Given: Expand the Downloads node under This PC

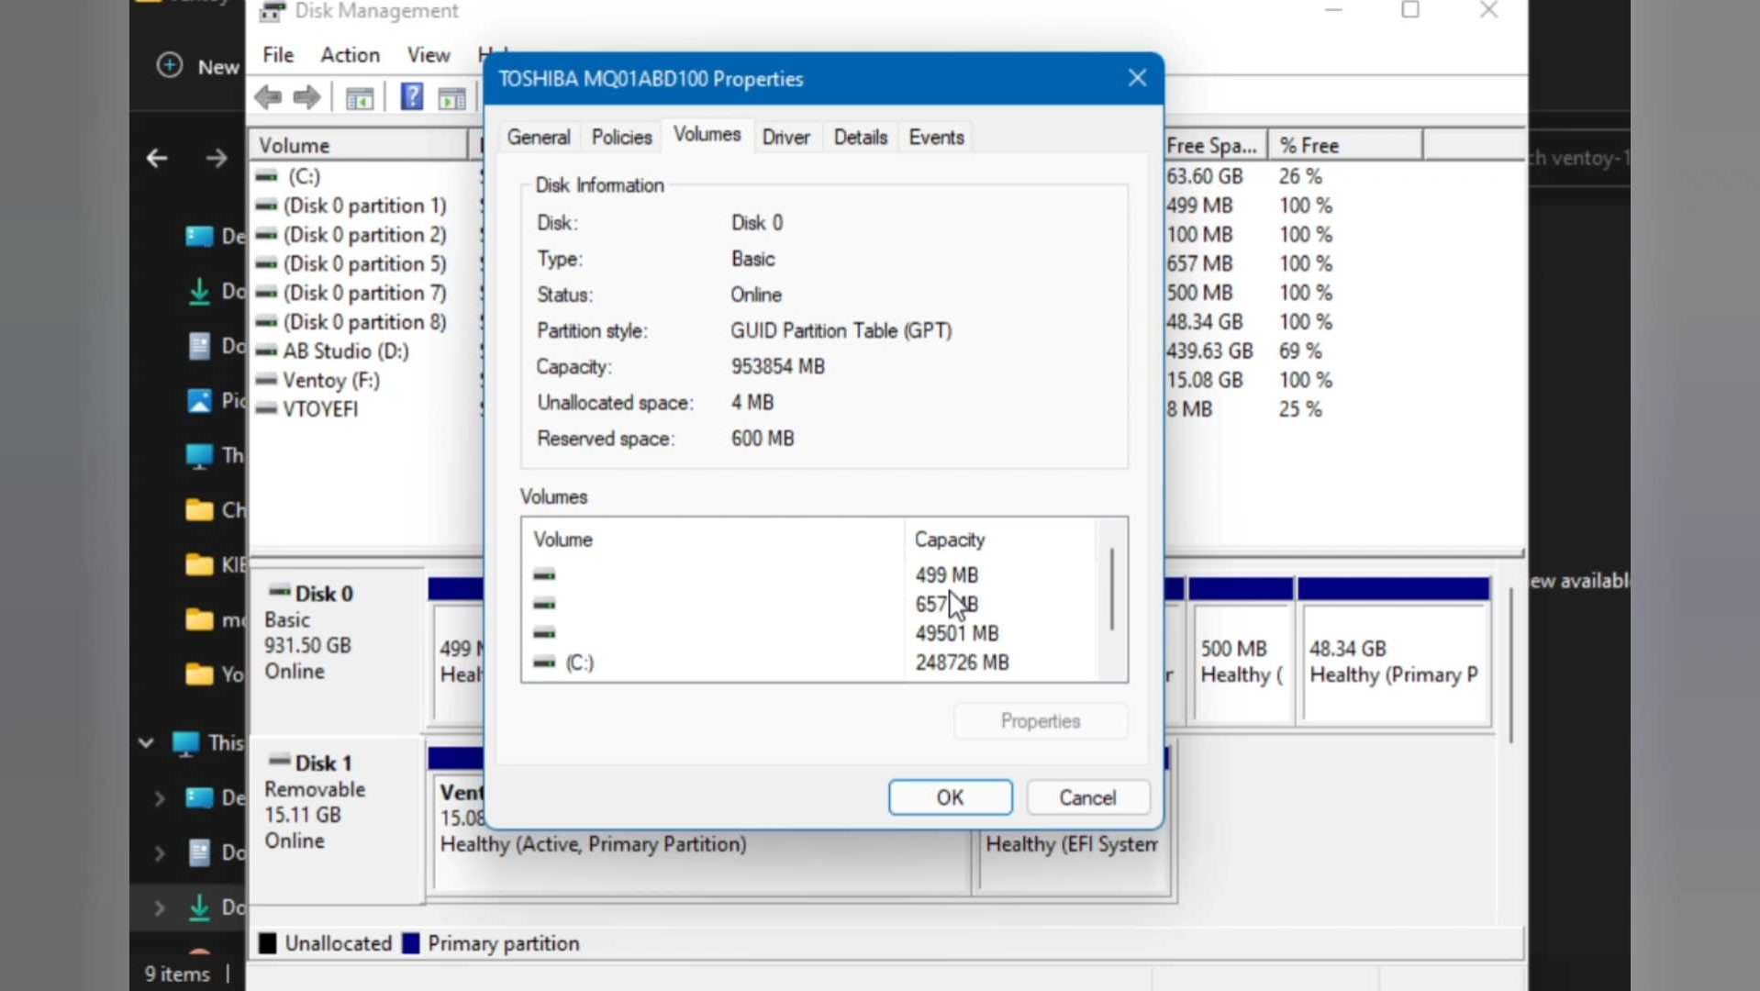Looking at the screenshot, I should (159, 908).
